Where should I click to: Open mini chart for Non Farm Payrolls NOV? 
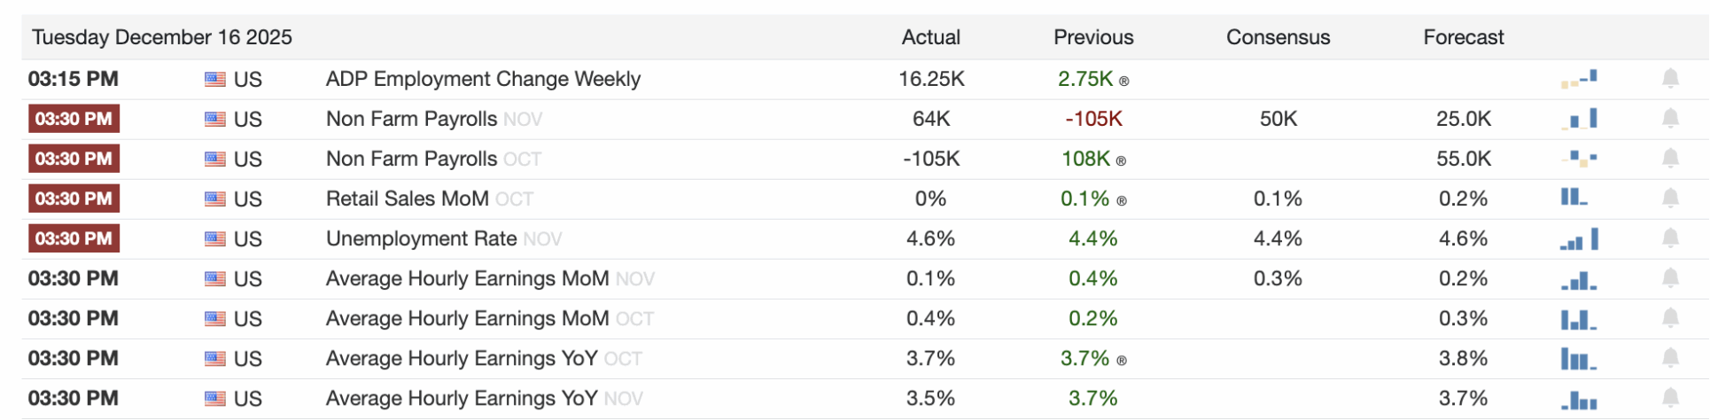[x=1580, y=119]
